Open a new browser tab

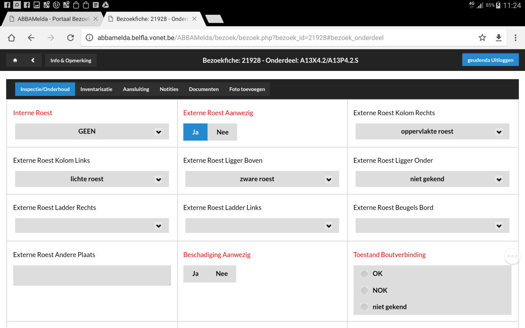(214, 19)
